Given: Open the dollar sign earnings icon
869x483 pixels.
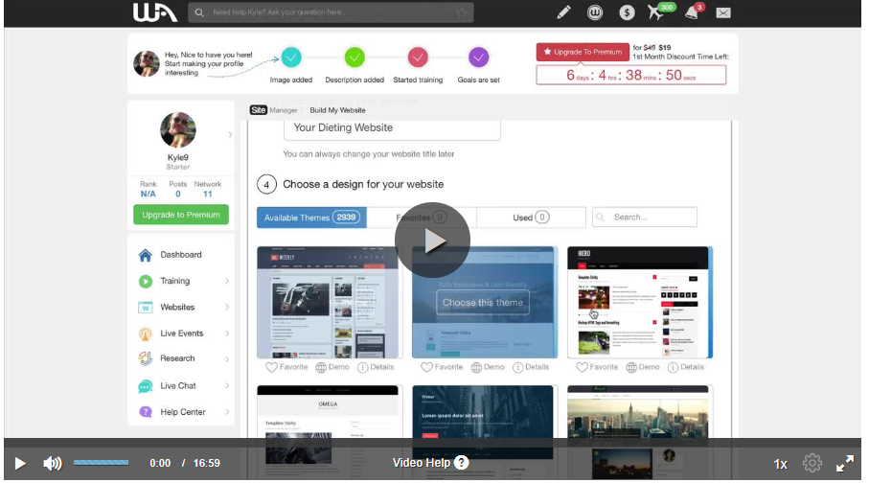Looking at the screenshot, I should (x=627, y=12).
